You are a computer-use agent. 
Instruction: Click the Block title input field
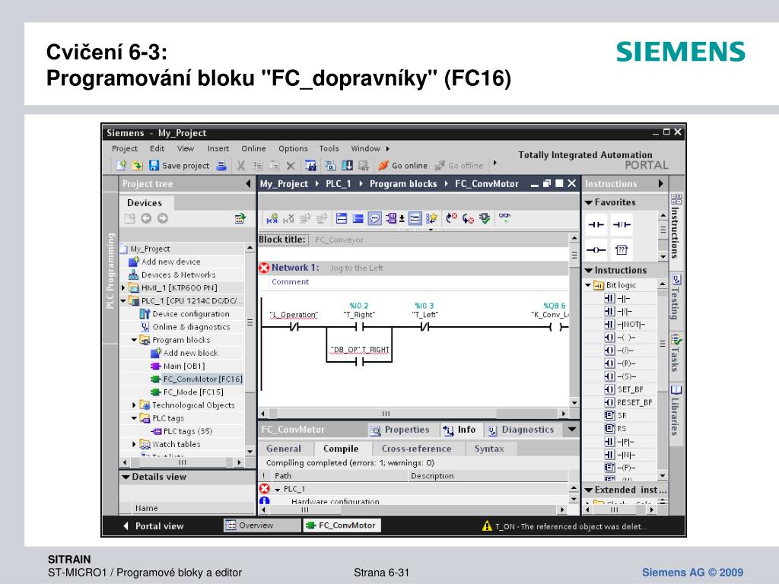[x=440, y=240]
